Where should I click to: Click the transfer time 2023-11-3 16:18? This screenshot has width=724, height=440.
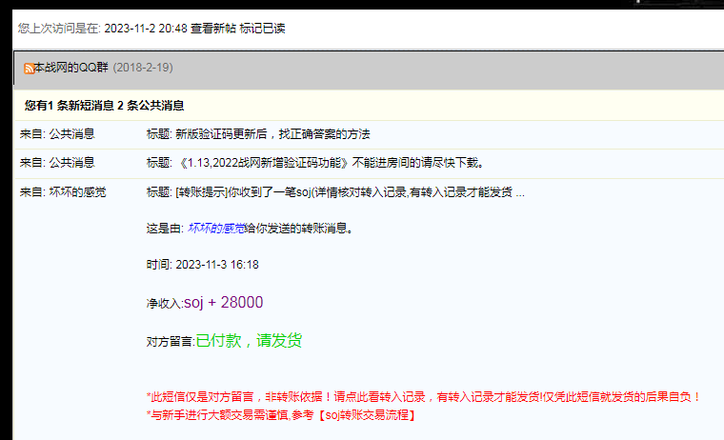[217, 265]
